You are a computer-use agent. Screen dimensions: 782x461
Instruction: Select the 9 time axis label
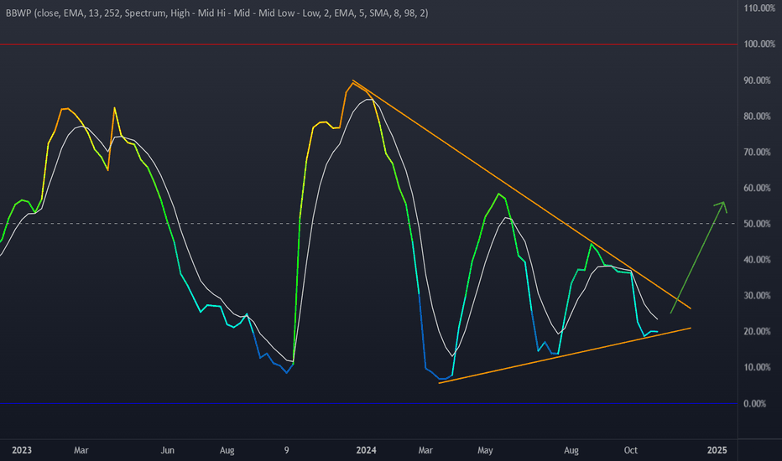[x=286, y=450]
